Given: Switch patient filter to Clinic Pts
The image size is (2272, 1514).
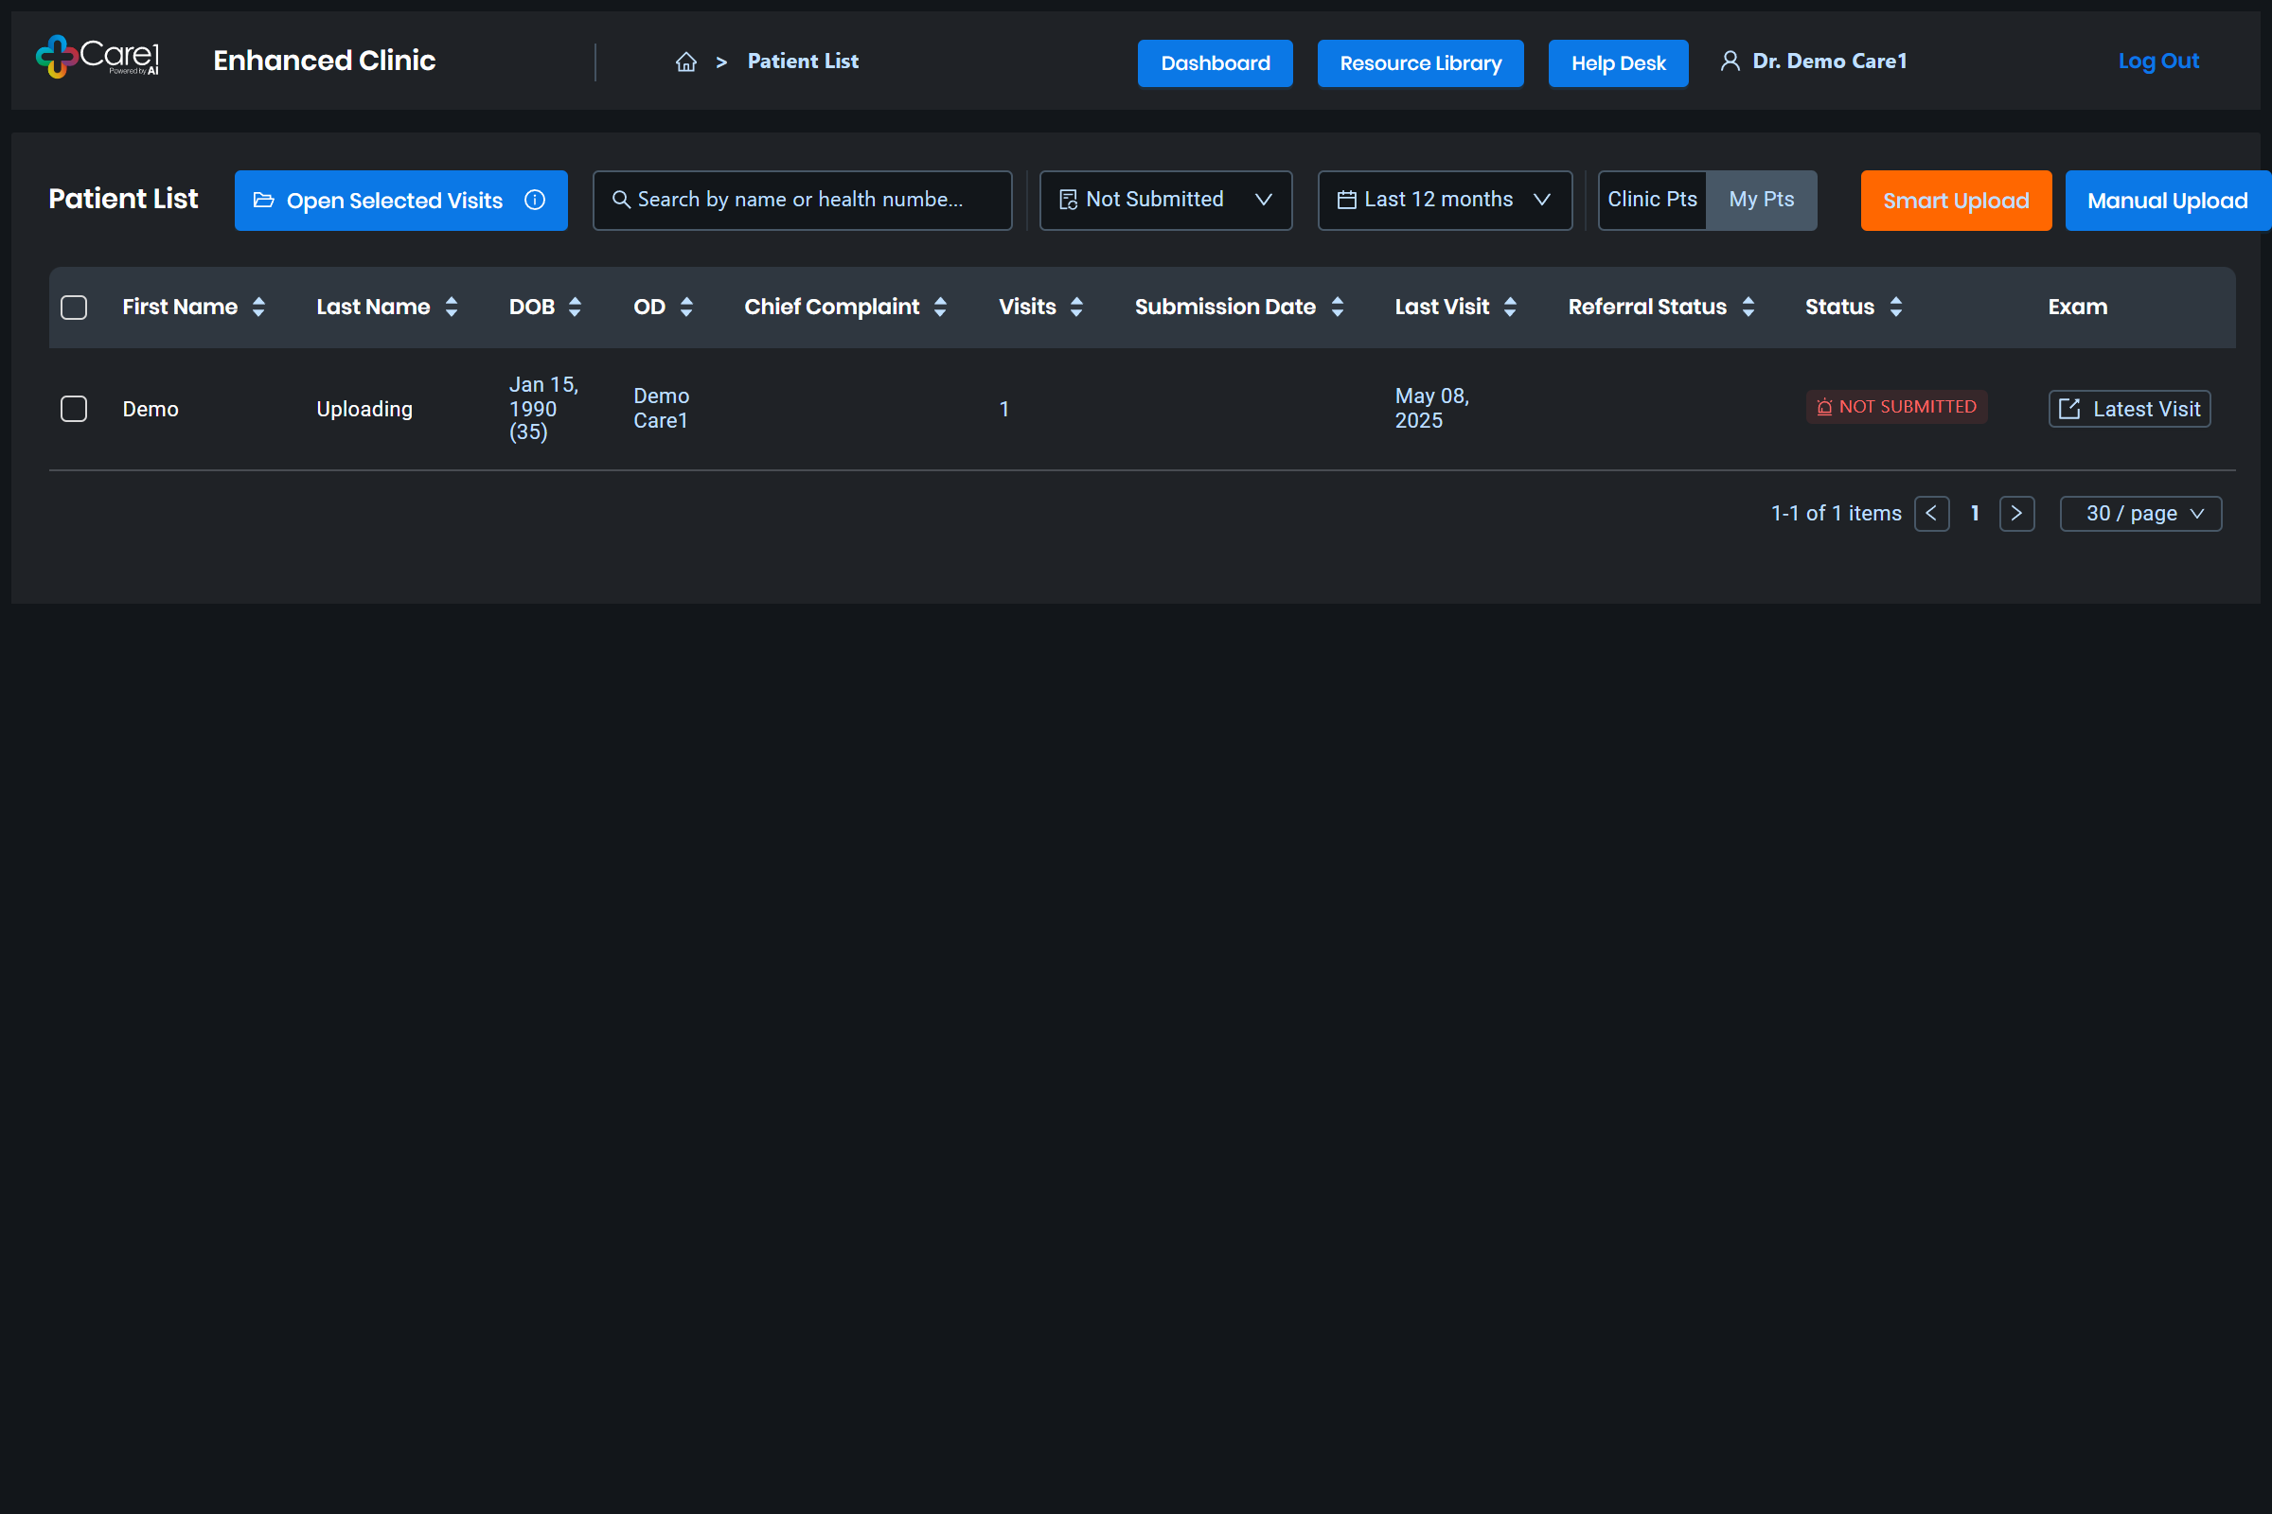Looking at the screenshot, I should pos(1652,199).
